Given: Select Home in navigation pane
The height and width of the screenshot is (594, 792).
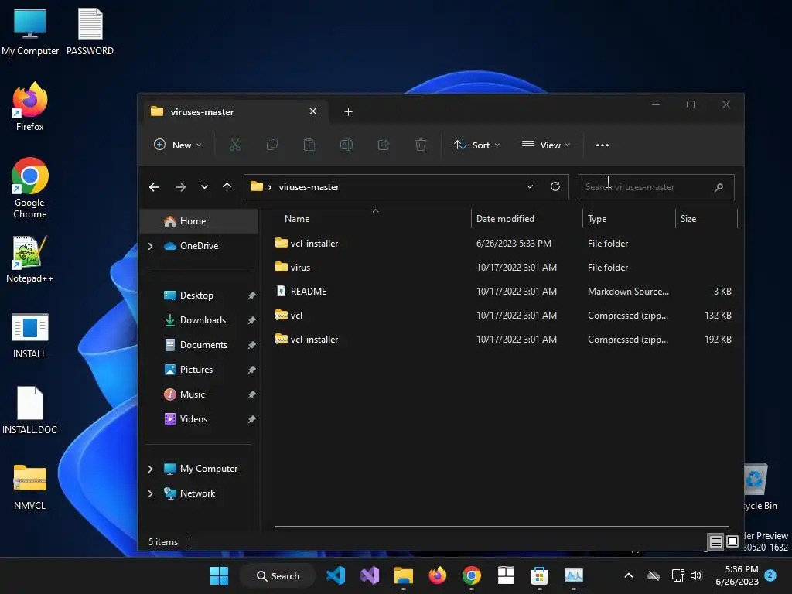Looking at the screenshot, I should (x=199, y=221).
